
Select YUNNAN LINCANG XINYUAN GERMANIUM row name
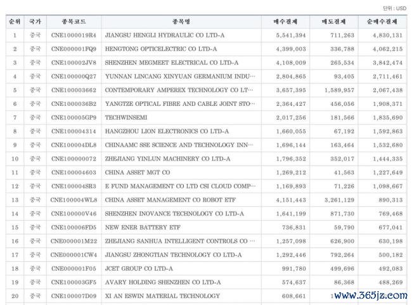coord(180,76)
